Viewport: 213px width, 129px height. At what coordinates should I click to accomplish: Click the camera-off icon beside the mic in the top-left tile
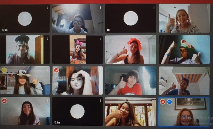(x=6, y=30)
